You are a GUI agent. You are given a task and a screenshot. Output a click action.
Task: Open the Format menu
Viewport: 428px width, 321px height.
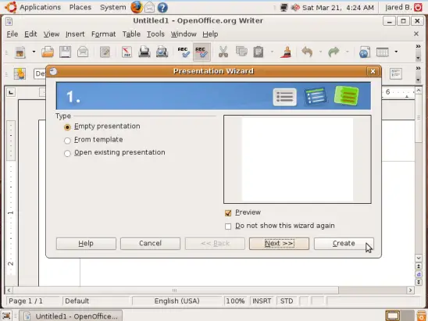tap(103, 34)
